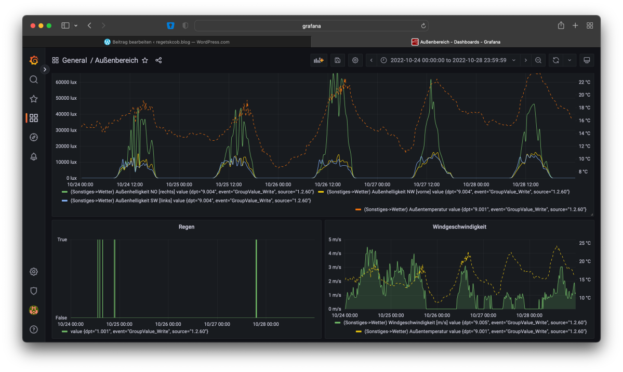The height and width of the screenshot is (372, 623).
Task: Open Bitwarden extension shield
Action: coord(170,25)
